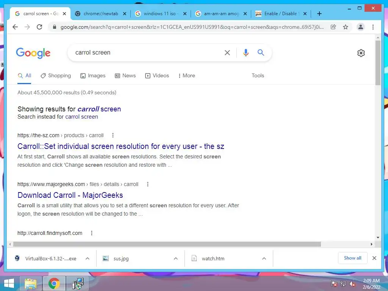
Task: Click Chrome icon in the taskbar
Action: 54,283
